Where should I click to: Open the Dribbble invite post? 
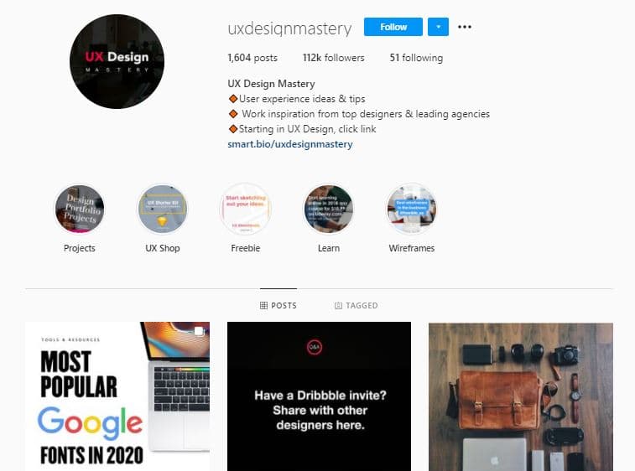[319, 396]
